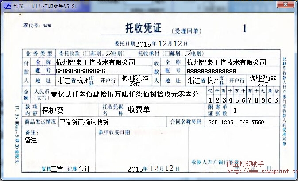Click the digit 1 under the 亿 column
This screenshot has height=181, width=298.
click(210, 100)
